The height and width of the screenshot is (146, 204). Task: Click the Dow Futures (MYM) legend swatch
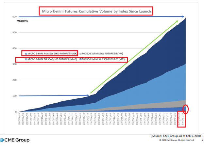(x=80, y=53)
